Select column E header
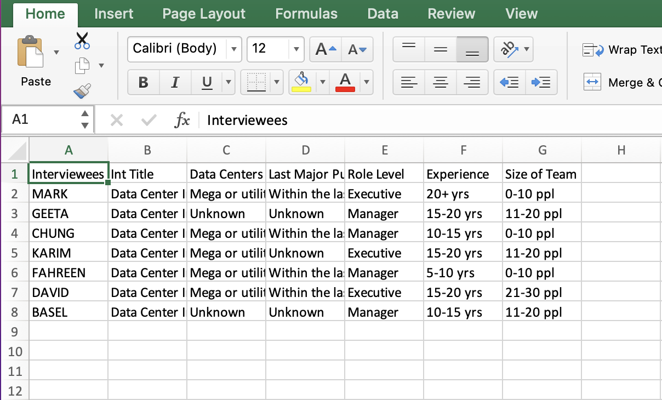Image resolution: width=662 pixels, height=400 pixels. click(x=384, y=150)
